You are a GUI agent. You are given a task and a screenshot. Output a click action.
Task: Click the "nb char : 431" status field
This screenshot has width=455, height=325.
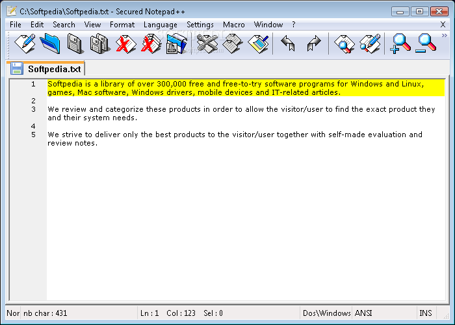[x=79, y=313]
